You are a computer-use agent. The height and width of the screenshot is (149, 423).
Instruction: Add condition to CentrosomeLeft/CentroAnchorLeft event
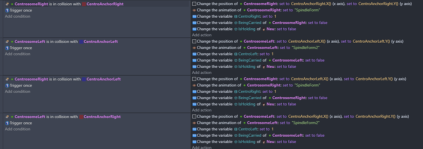click(x=17, y=54)
